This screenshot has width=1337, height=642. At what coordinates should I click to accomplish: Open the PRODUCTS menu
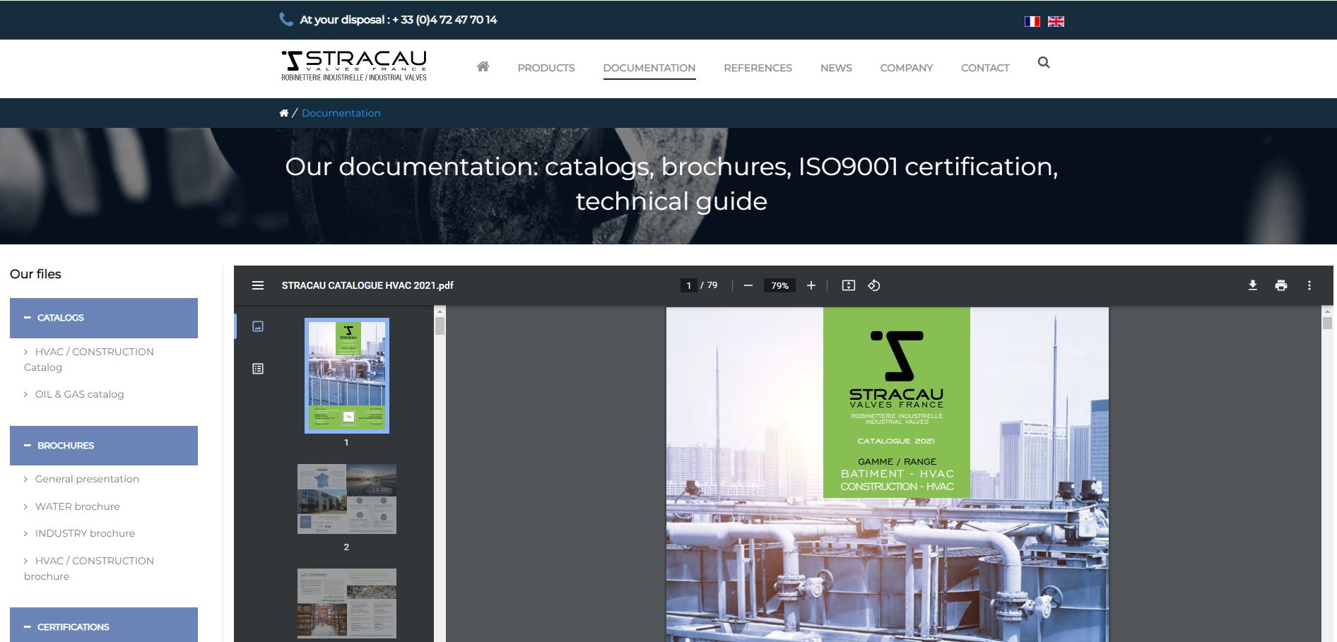[x=546, y=68]
